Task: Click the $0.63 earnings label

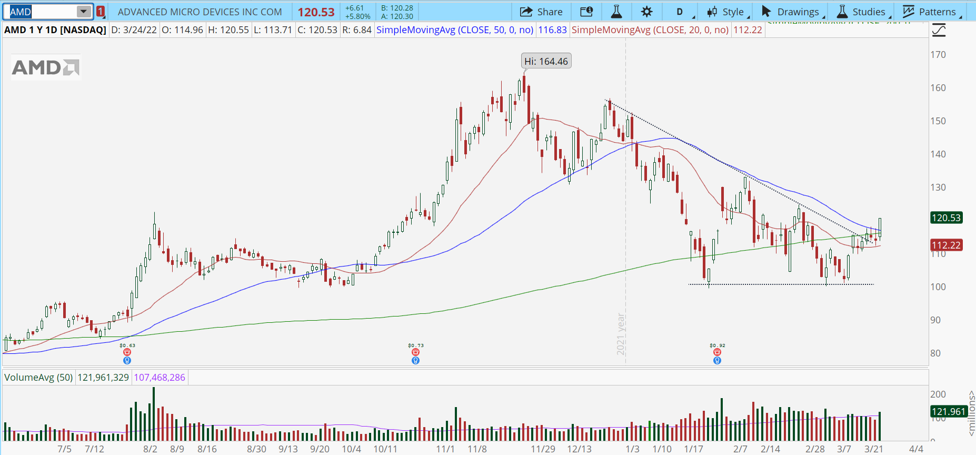Action: click(x=127, y=345)
